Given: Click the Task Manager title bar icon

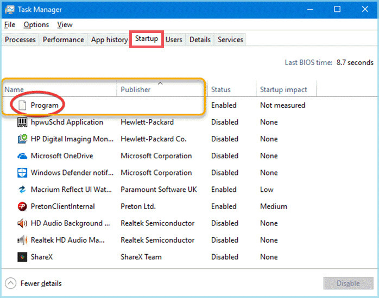Looking at the screenshot, I should pyautogui.click(x=10, y=9).
